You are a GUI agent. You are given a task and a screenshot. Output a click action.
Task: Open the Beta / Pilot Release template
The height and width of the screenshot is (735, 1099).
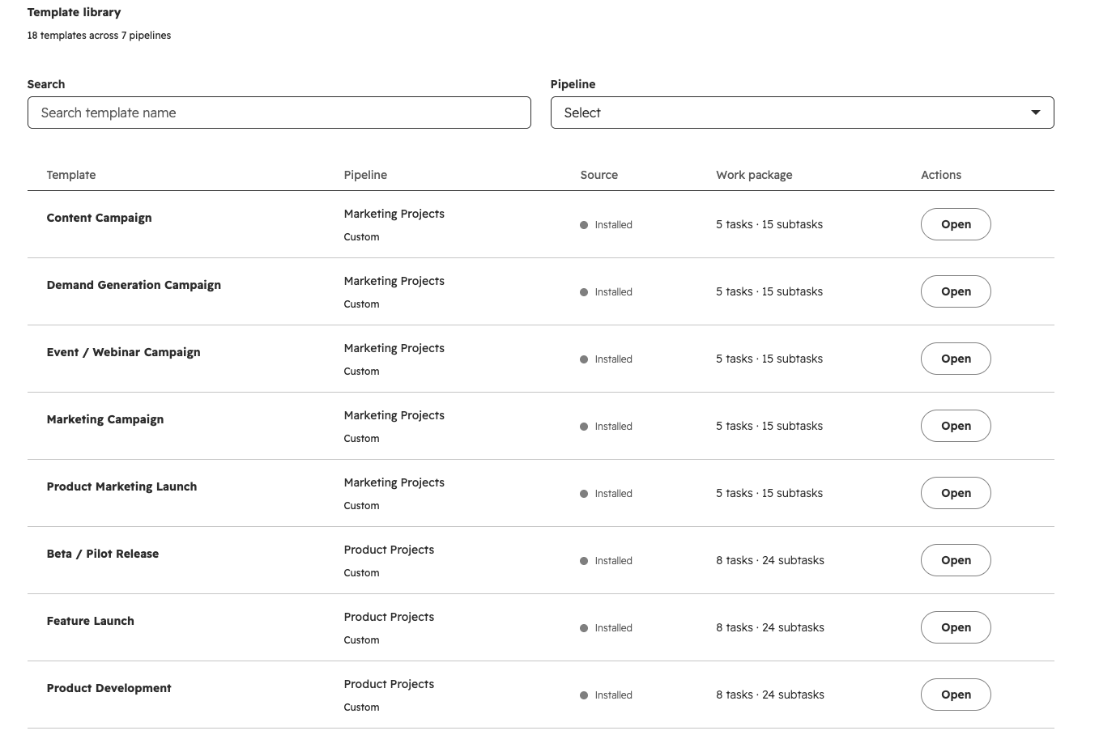[956, 560]
